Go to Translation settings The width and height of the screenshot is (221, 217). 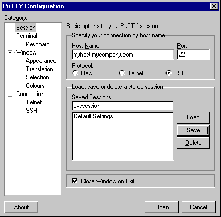39,69
